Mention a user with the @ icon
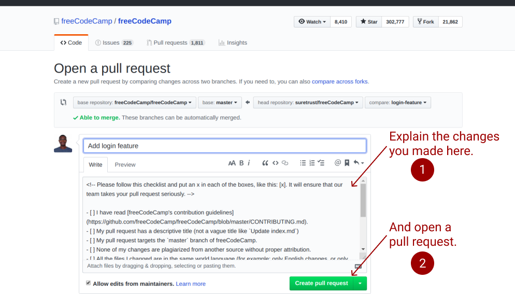 click(338, 163)
